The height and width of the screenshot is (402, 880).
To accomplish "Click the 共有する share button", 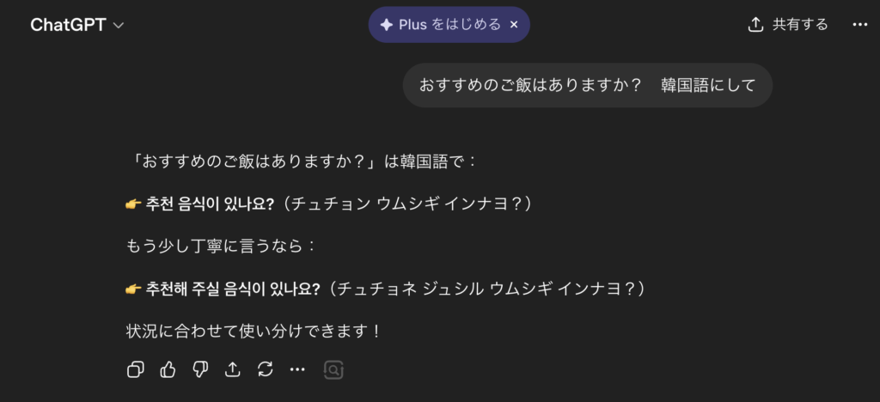I will tap(788, 25).
